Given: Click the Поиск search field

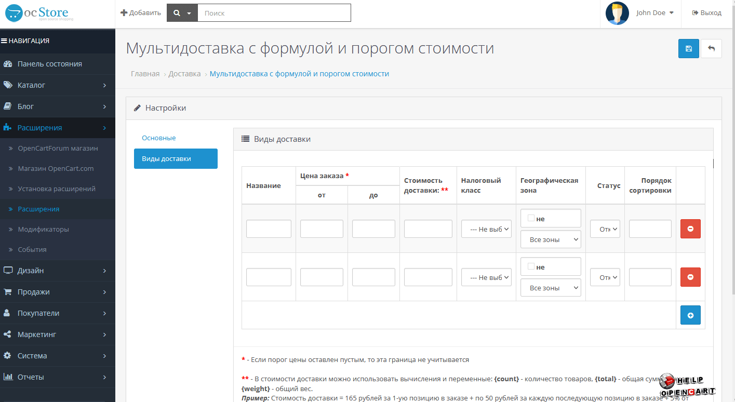Looking at the screenshot, I should pyautogui.click(x=274, y=13).
